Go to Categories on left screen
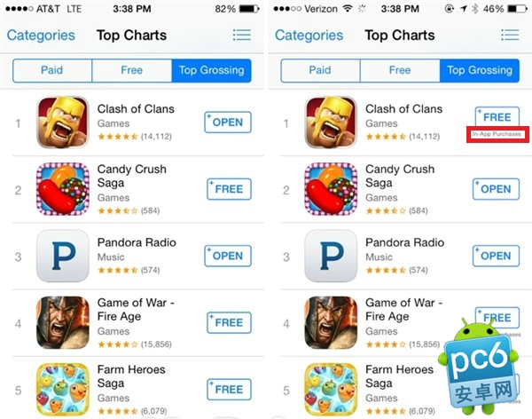 point(41,36)
